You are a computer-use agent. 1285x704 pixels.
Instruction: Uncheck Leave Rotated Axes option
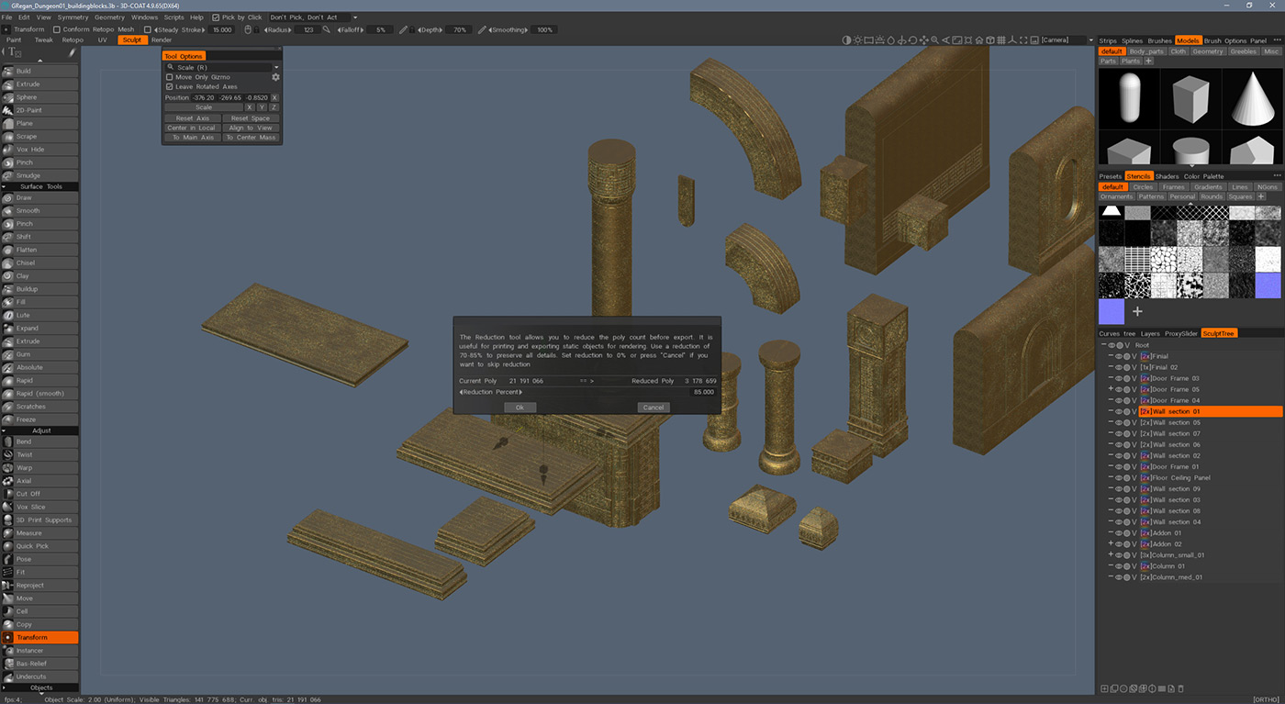point(169,87)
